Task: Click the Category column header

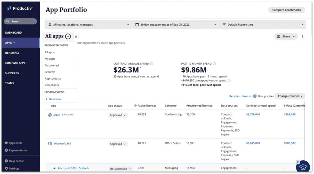Action: click(x=170, y=106)
